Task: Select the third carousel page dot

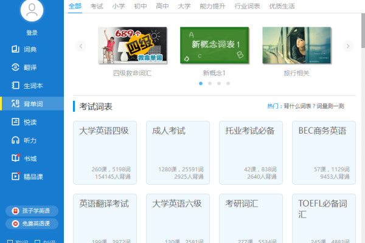Action: tap(219, 83)
